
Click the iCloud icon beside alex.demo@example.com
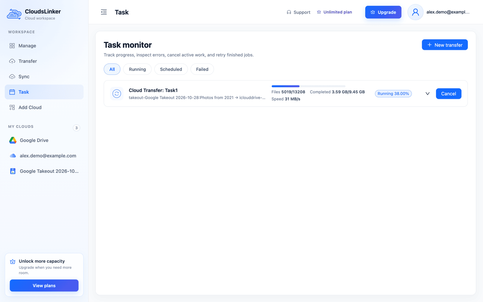[x=13, y=156]
